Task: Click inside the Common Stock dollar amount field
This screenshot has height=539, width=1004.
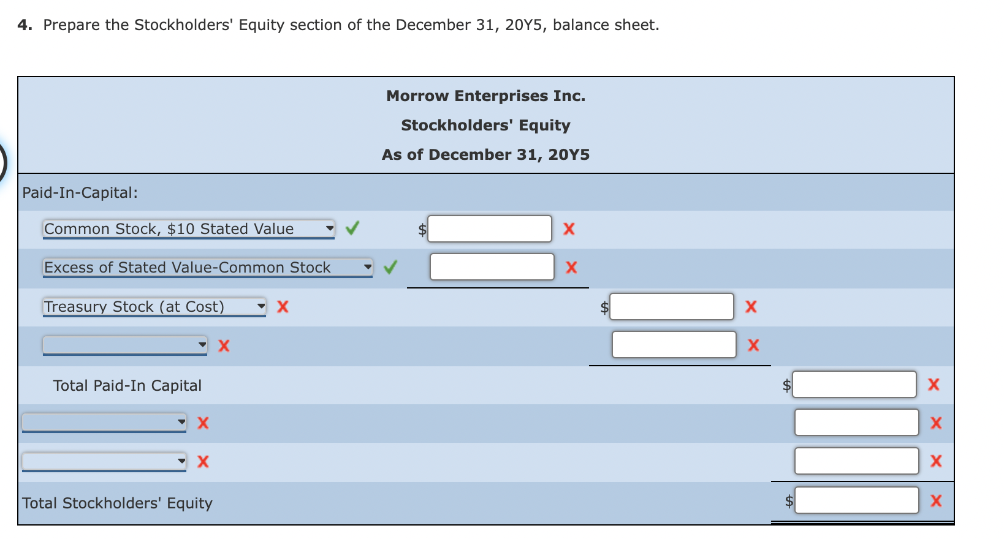Action: pos(489,228)
